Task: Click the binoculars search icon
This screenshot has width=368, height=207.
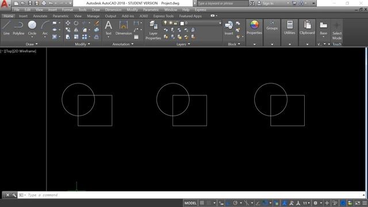Action: pyautogui.click(x=252, y=3)
